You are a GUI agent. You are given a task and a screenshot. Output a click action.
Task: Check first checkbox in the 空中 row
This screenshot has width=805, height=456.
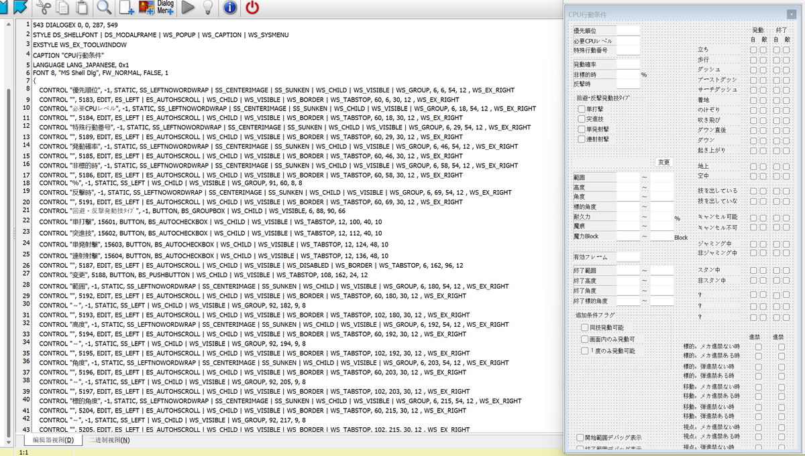[754, 176]
